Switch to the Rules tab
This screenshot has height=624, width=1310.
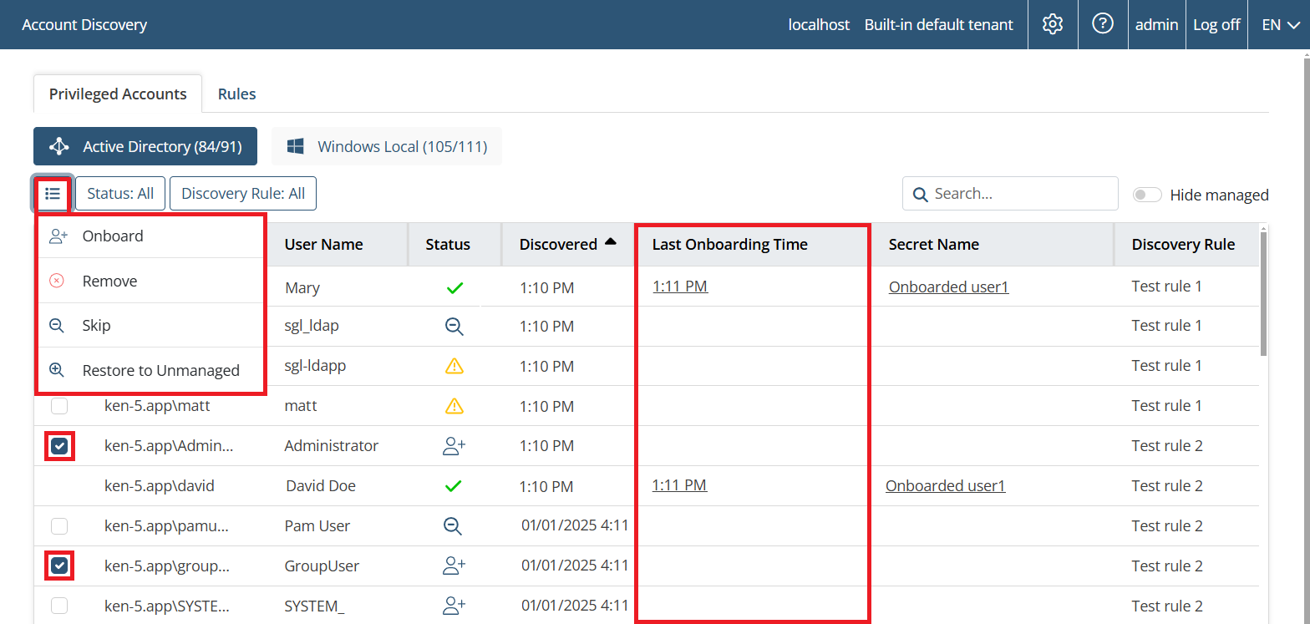coord(236,94)
